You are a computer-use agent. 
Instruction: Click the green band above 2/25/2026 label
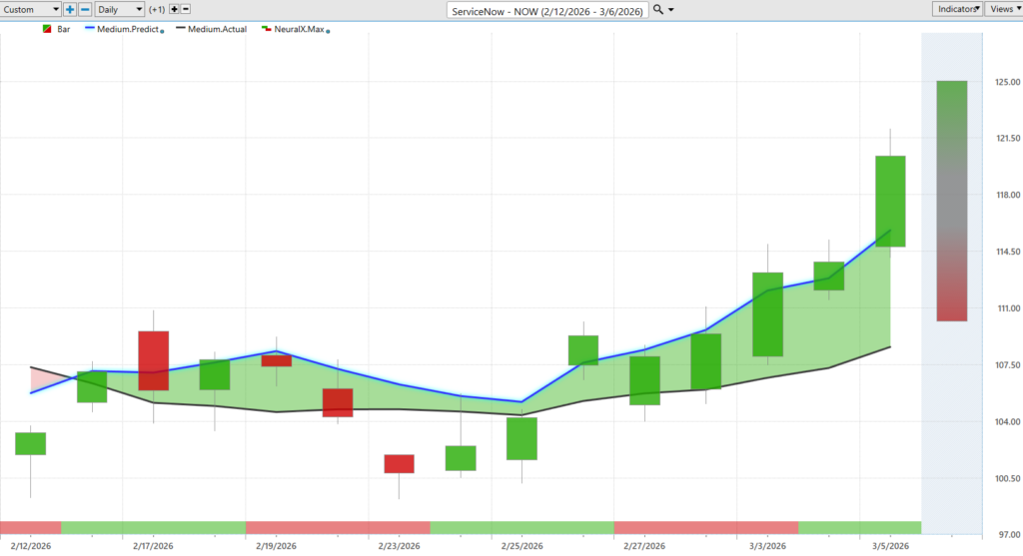pos(521,528)
